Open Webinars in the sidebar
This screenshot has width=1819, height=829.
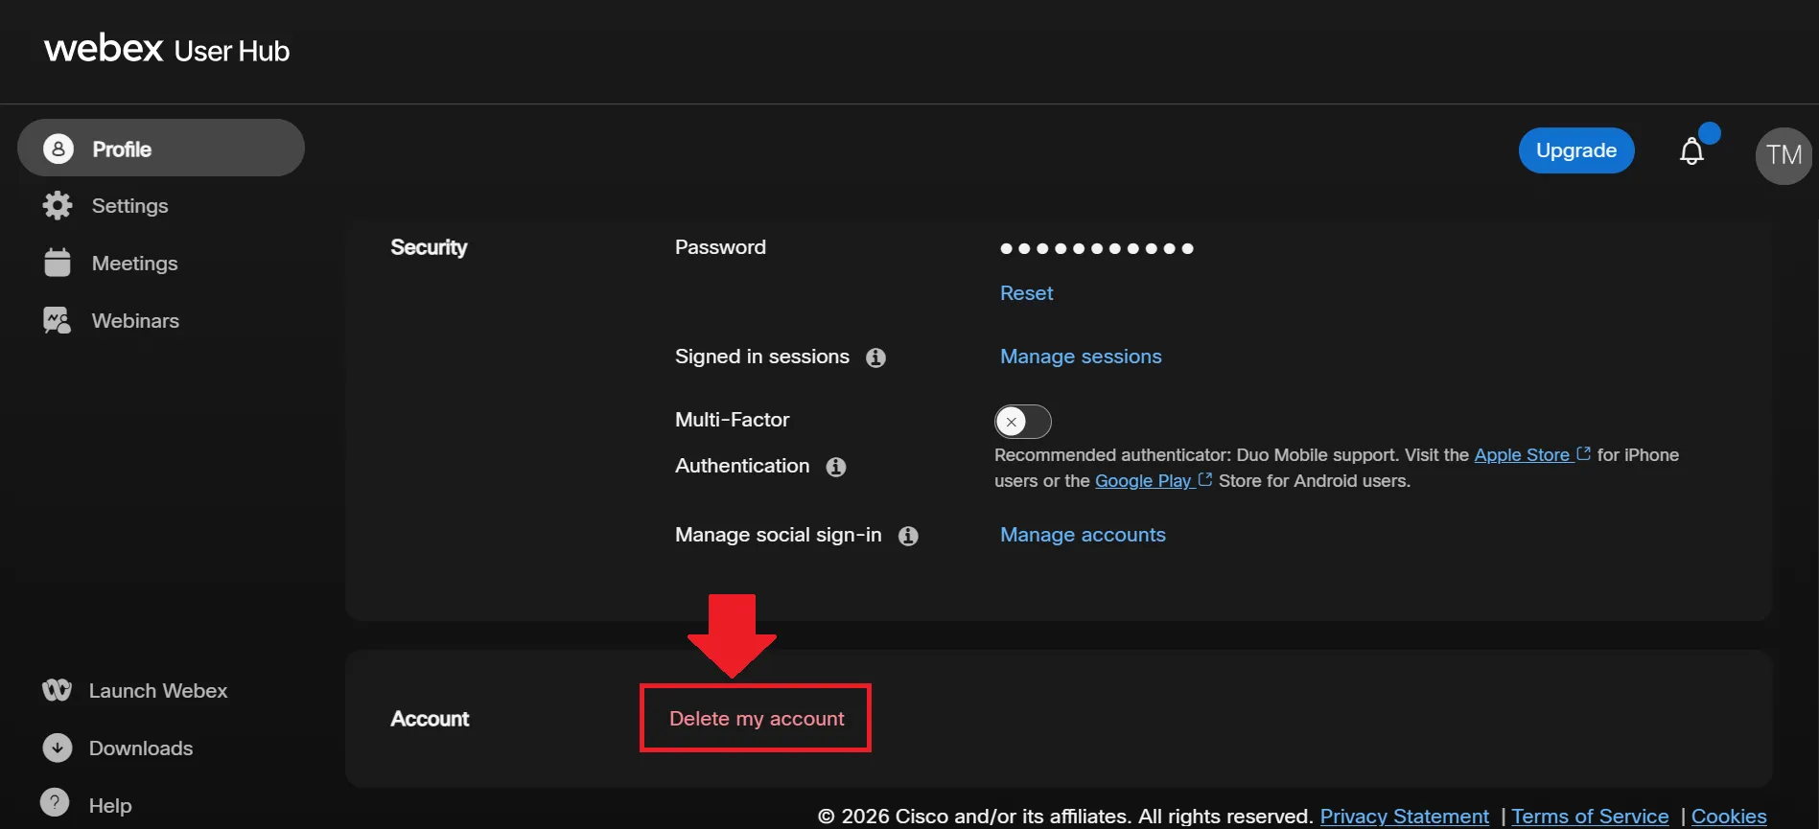point(135,321)
